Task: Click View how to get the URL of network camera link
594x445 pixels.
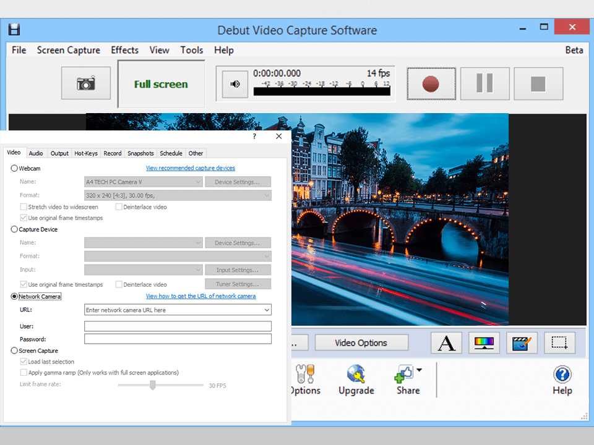Action: (200, 296)
